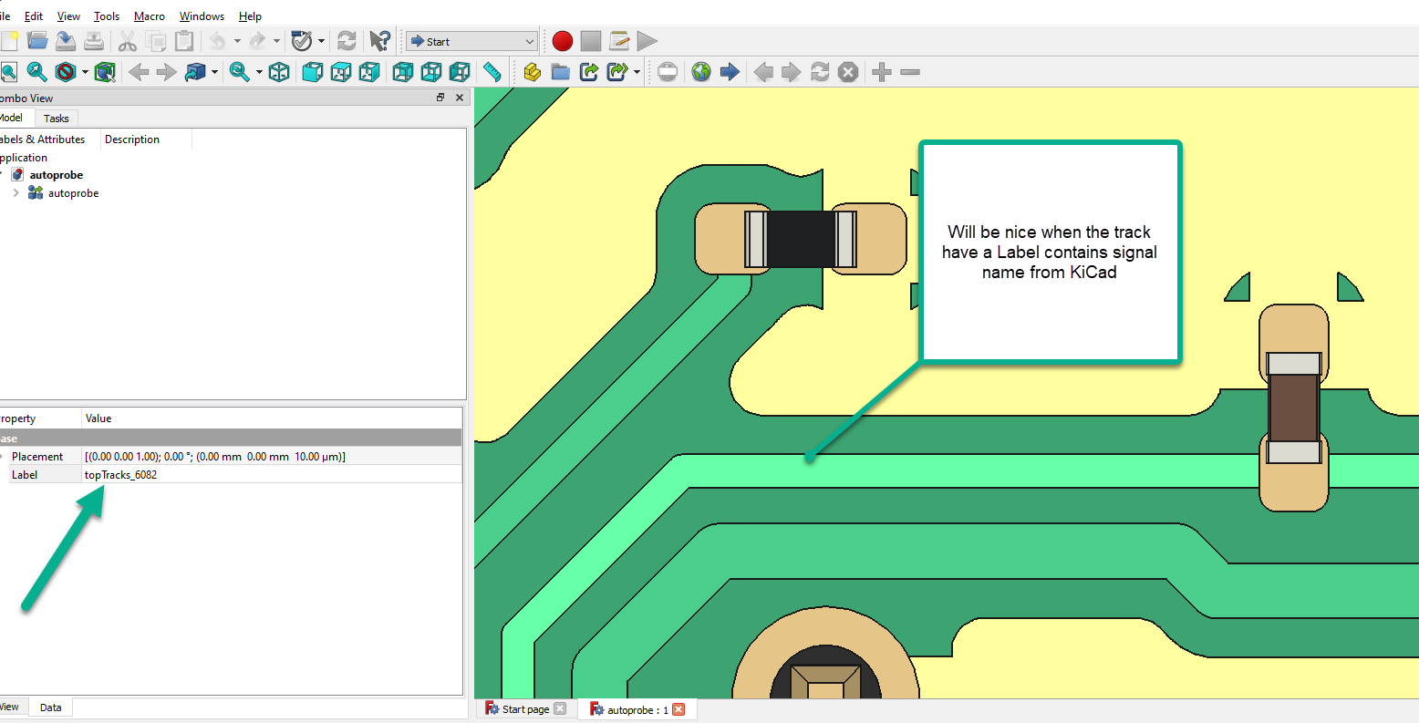Set the view to isometric

279,72
